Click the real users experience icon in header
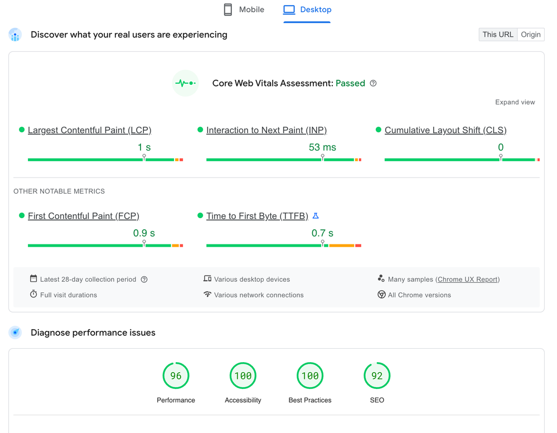Screen dimensions: 557x433 (x=15, y=35)
